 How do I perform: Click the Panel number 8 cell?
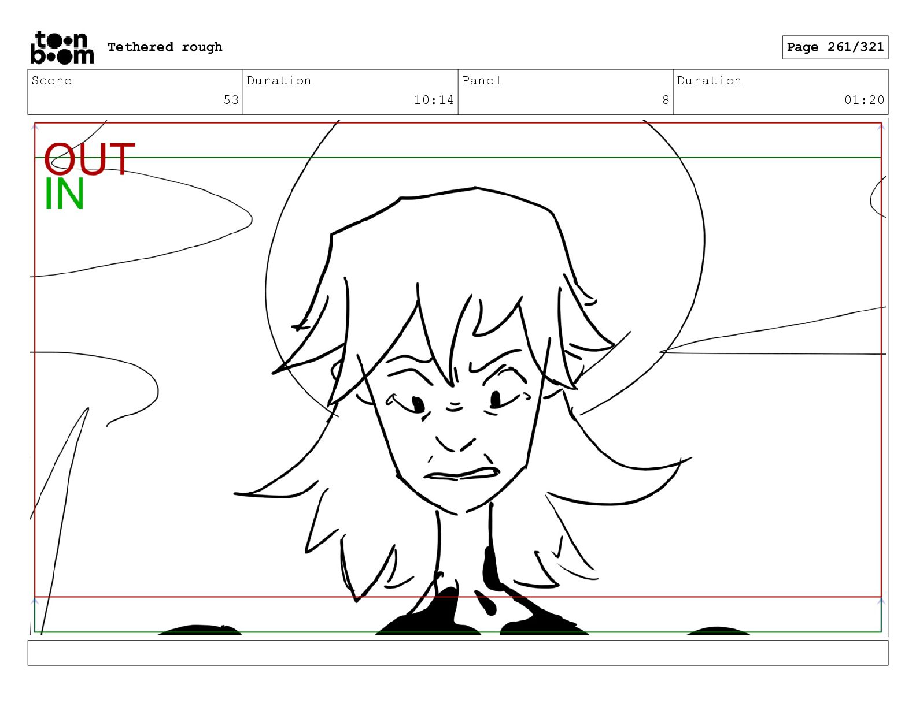(566, 92)
